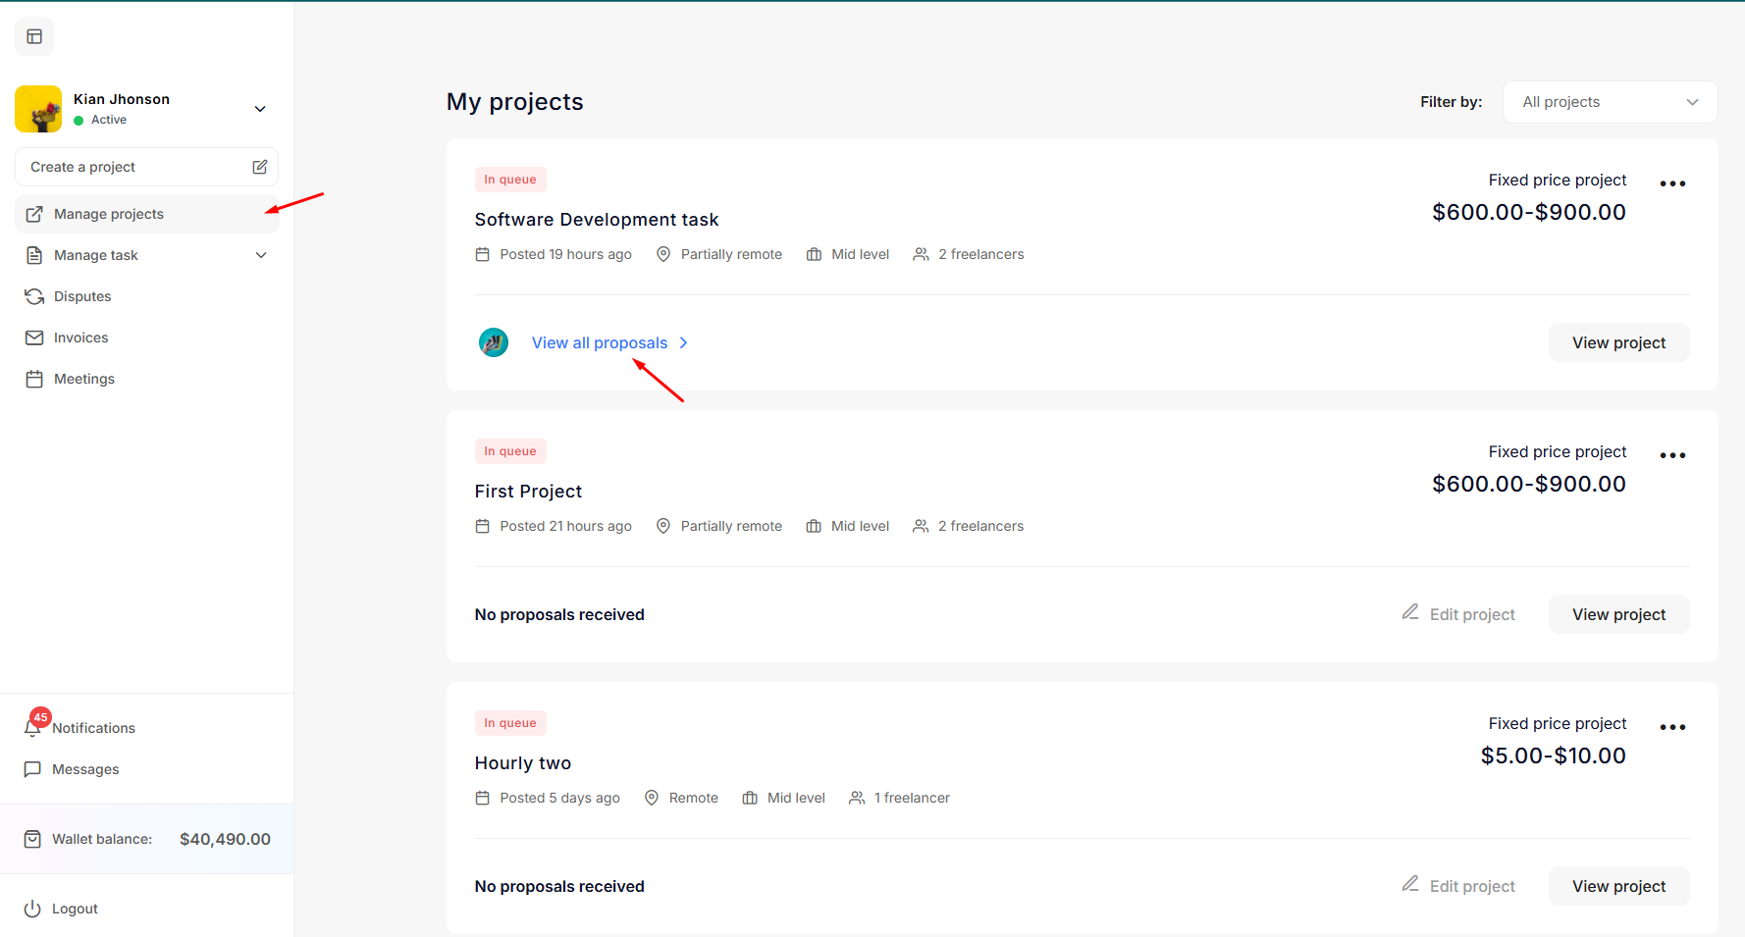View project for Software Development task

(x=1618, y=342)
